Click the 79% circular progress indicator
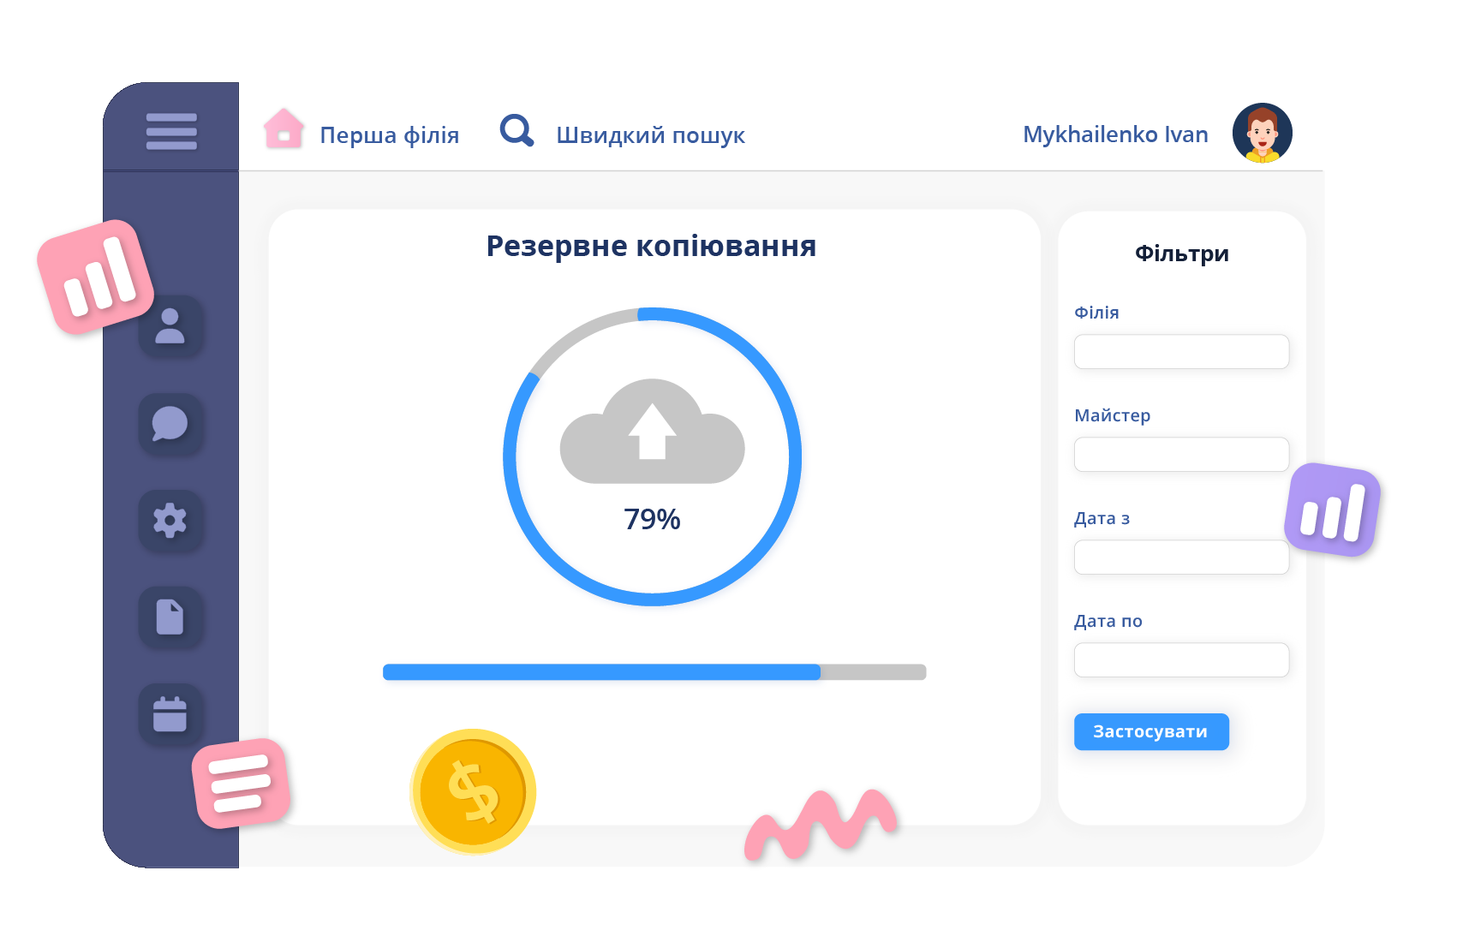 [x=652, y=519]
